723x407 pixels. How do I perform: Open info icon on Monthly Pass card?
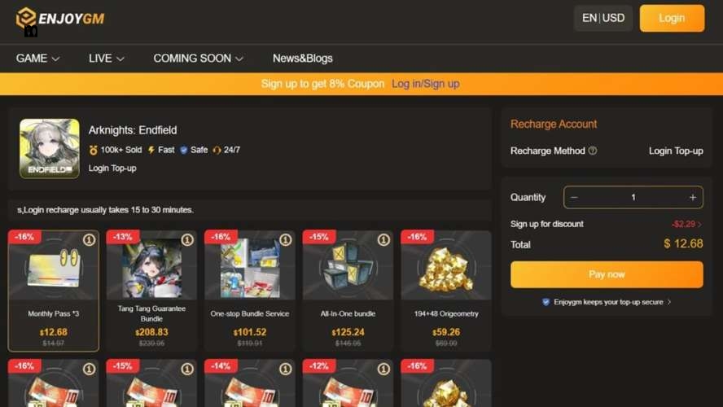click(x=89, y=239)
